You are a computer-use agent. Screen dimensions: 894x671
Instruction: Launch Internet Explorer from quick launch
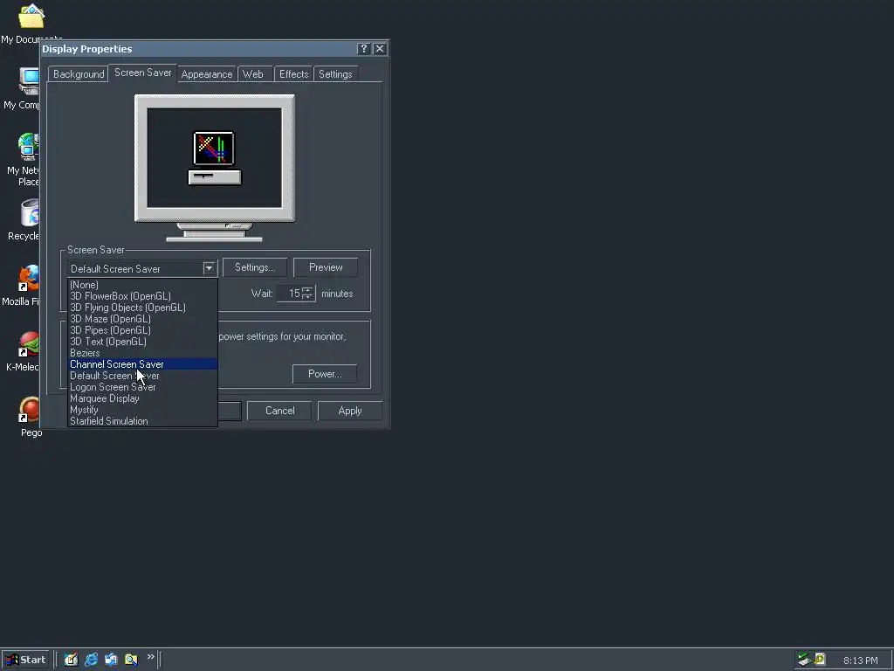tap(91, 660)
